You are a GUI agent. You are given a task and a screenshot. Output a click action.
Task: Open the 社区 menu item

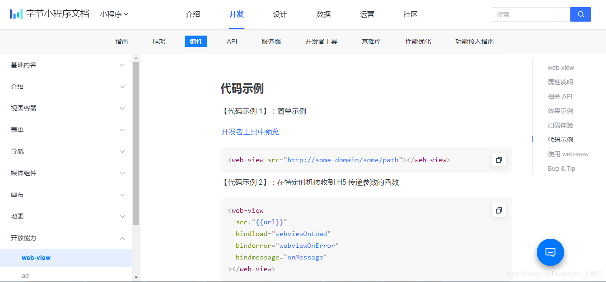410,14
